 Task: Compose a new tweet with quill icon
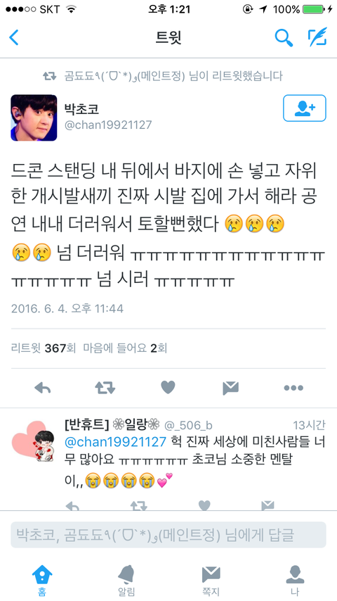click(x=317, y=37)
